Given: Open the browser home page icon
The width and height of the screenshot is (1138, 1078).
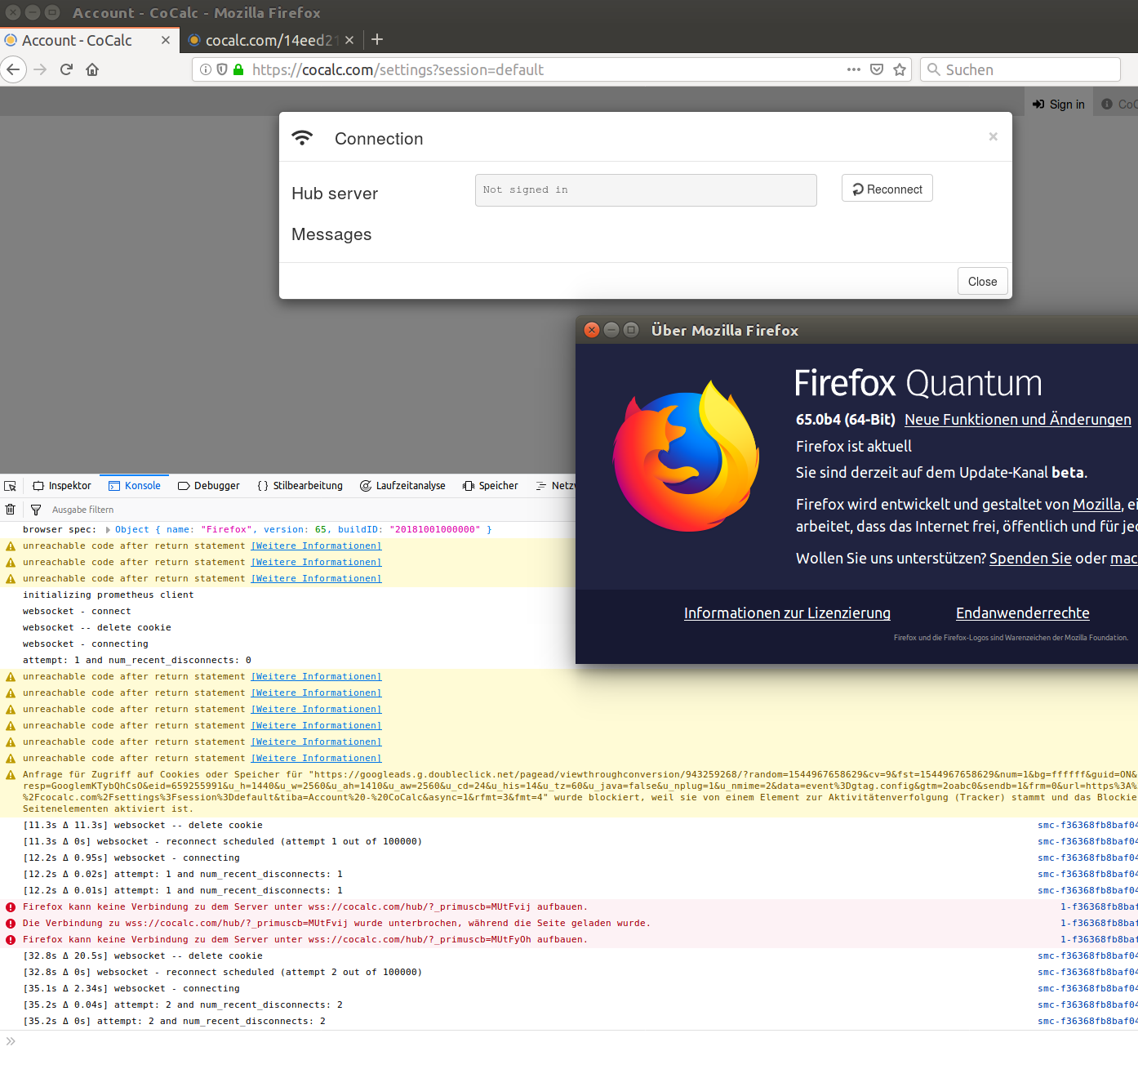Looking at the screenshot, I should (x=92, y=69).
